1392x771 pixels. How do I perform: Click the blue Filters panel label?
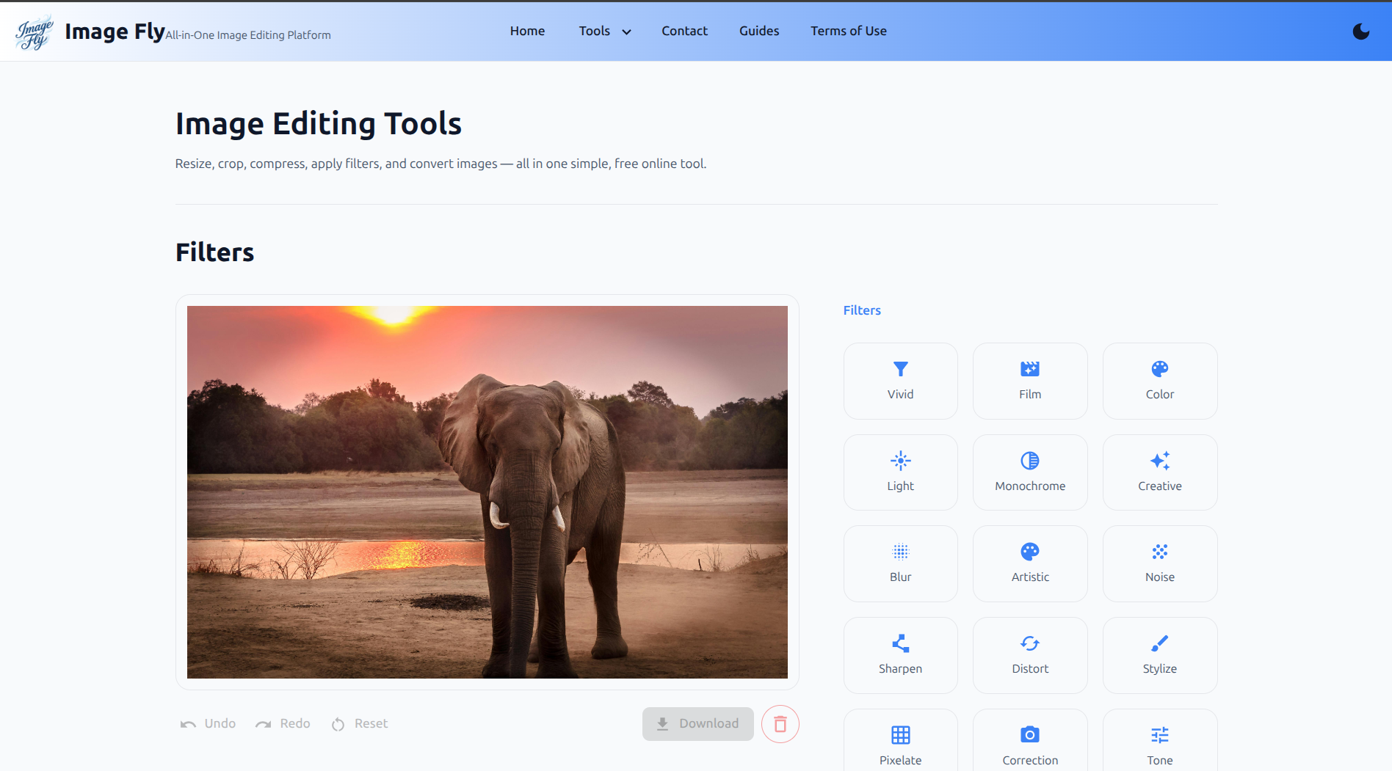click(x=861, y=310)
